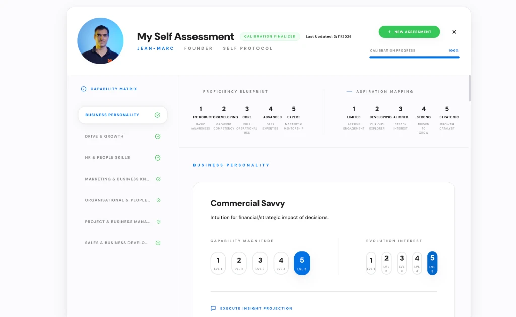Select Capability Magnitude level 5
Viewport: 516px width, 317px height.
(x=302, y=263)
